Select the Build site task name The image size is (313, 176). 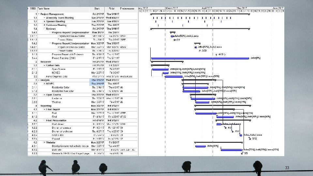pyautogui.click(x=56, y=150)
